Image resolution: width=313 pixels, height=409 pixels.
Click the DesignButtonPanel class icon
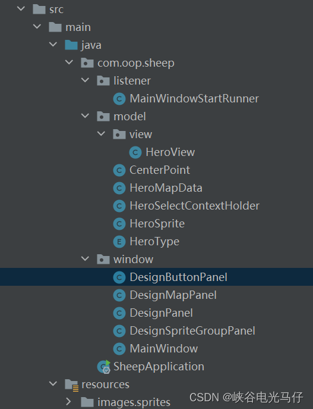coord(119,277)
